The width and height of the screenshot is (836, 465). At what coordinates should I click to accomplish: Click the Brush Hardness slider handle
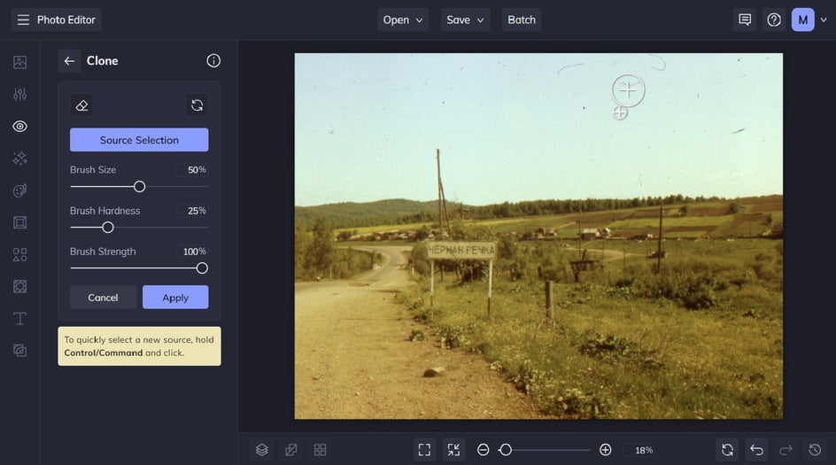(108, 228)
